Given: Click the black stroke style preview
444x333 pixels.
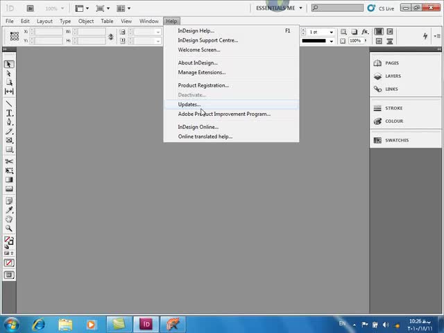Looking at the screenshot, I should coord(314,41).
